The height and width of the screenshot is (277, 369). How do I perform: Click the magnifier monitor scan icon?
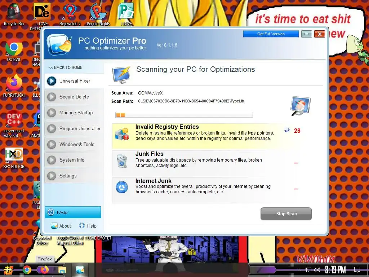[x=301, y=106]
